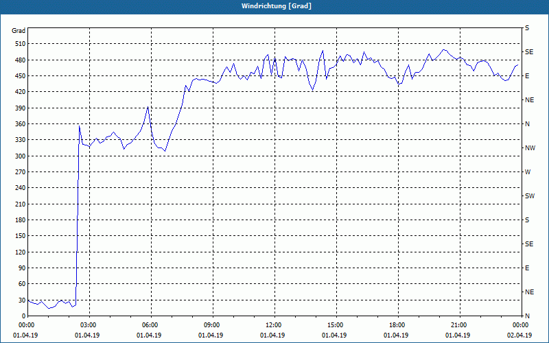The width and height of the screenshot is (549, 343).
Task: Click the 00:00 label above 02.04.19
Action: [520, 325]
